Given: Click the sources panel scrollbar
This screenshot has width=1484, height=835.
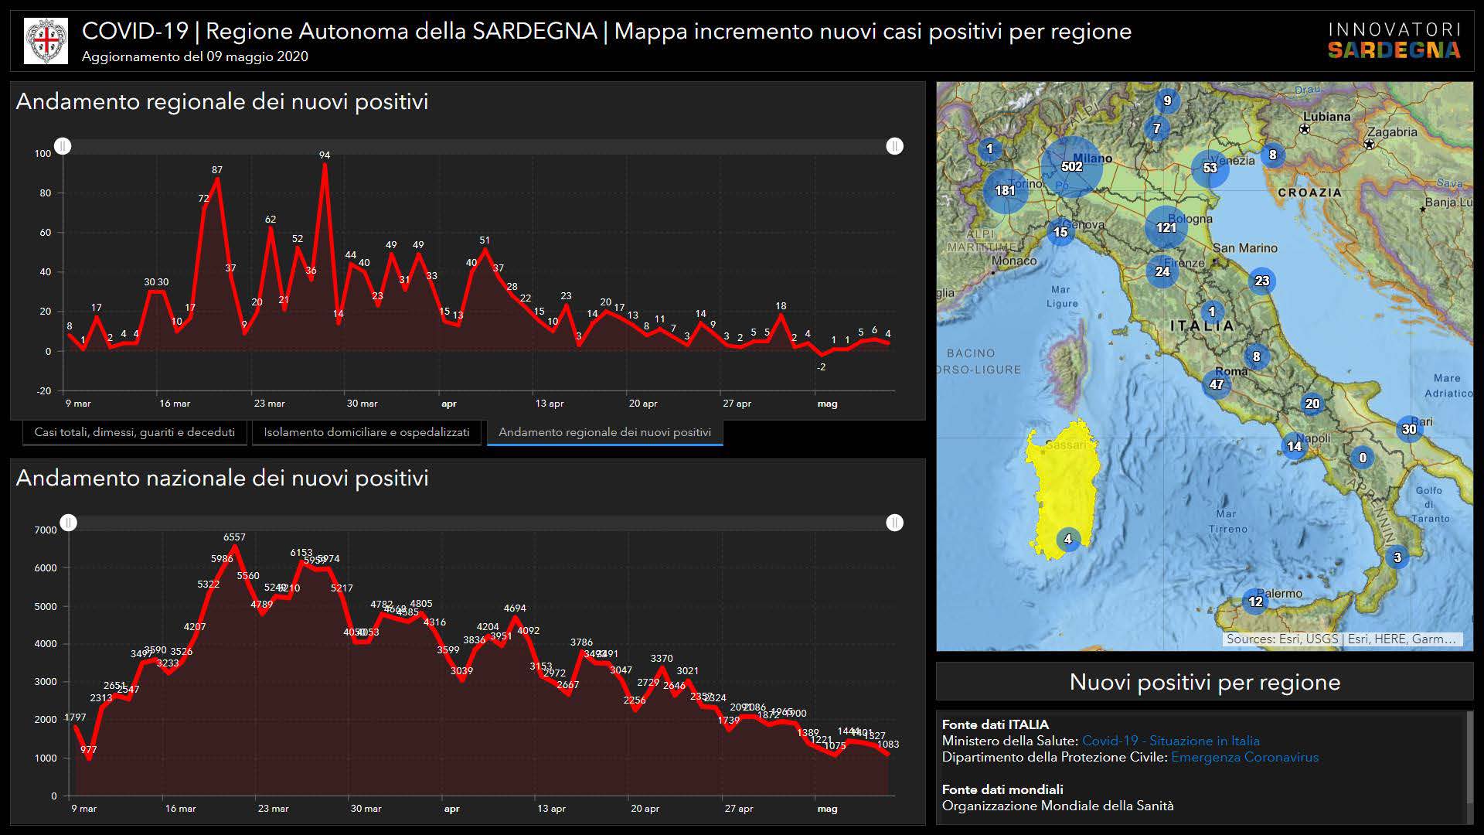Looking at the screenshot, I should click(1469, 758).
